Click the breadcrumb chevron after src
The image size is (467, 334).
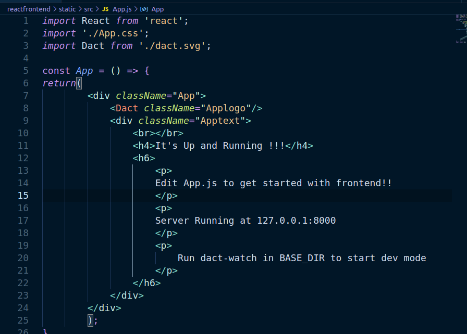[x=97, y=9]
